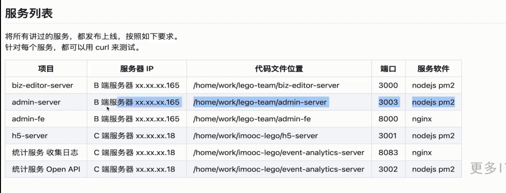Click port value 8000
Image resolution: width=506 pixels, height=193 pixels.
click(x=388, y=119)
